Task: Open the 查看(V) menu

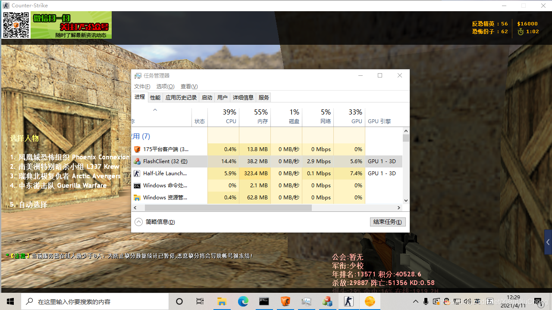Action: coord(189,87)
